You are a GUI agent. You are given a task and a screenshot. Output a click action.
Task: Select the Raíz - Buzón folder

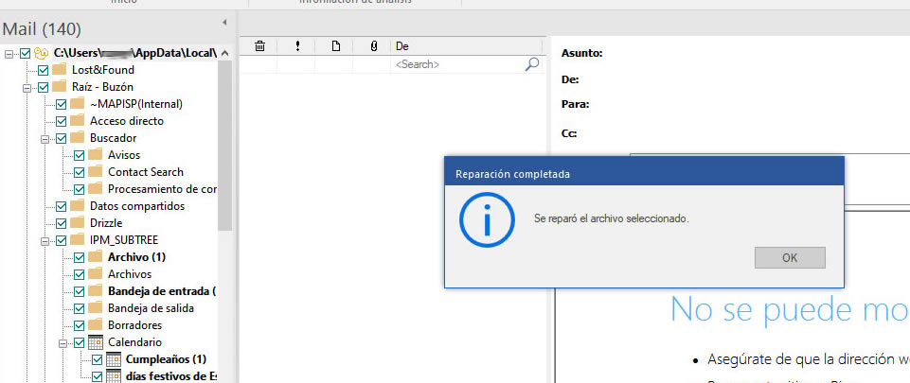pyautogui.click(x=102, y=87)
